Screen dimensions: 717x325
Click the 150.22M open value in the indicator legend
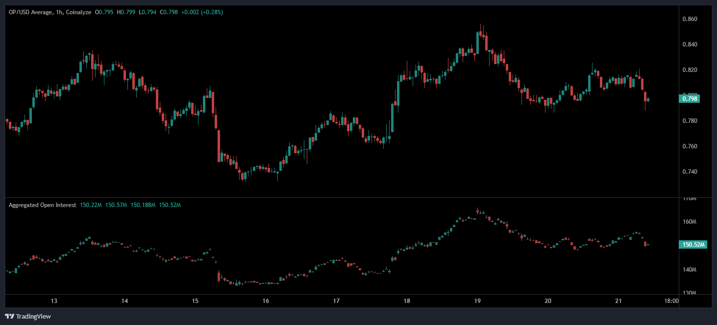(90, 205)
